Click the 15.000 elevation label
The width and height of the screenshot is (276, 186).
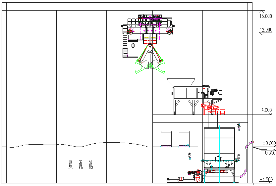click(266, 16)
